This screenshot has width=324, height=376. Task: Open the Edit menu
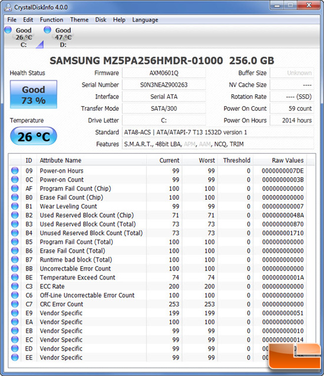pyautogui.click(x=28, y=19)
